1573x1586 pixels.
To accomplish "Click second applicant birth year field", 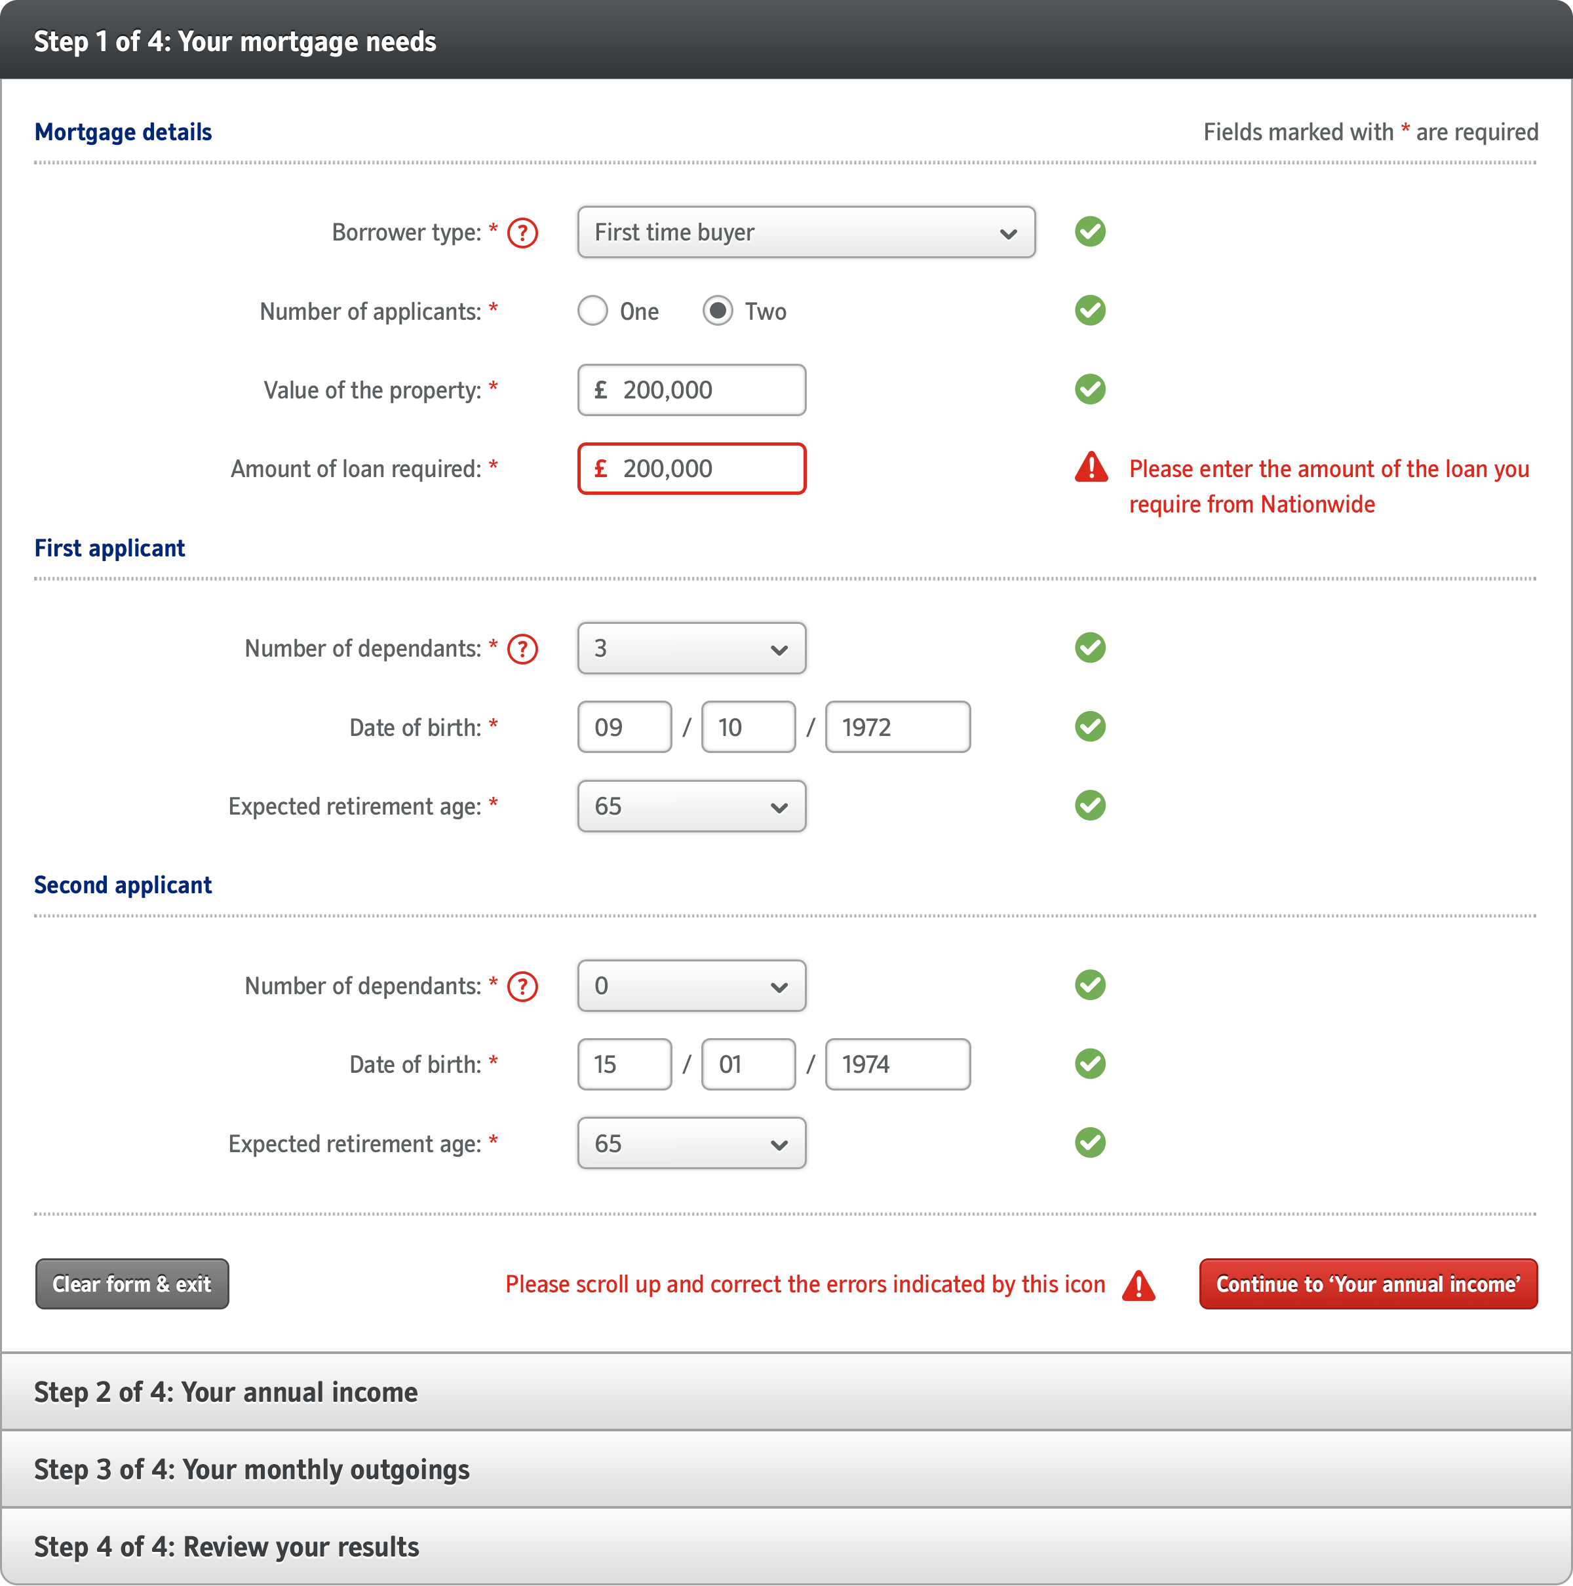I will (897, 1065).
